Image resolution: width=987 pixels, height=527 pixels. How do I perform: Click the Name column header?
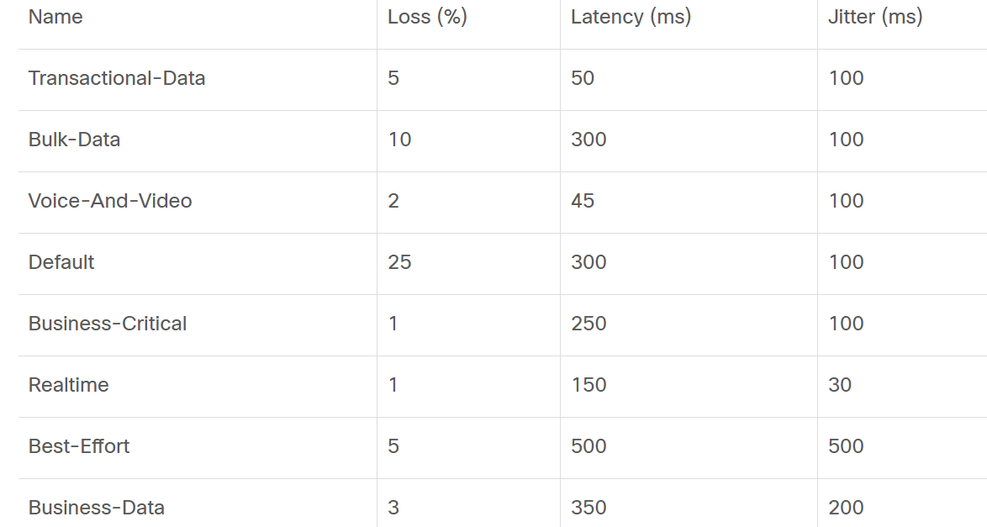click(55, 17)
